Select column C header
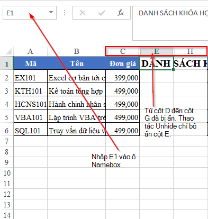Screen dimensions: 208x219 coord(122,51)
